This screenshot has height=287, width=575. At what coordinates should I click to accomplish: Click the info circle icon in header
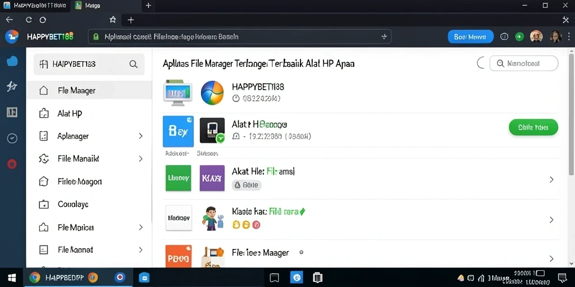pos(504,36)
